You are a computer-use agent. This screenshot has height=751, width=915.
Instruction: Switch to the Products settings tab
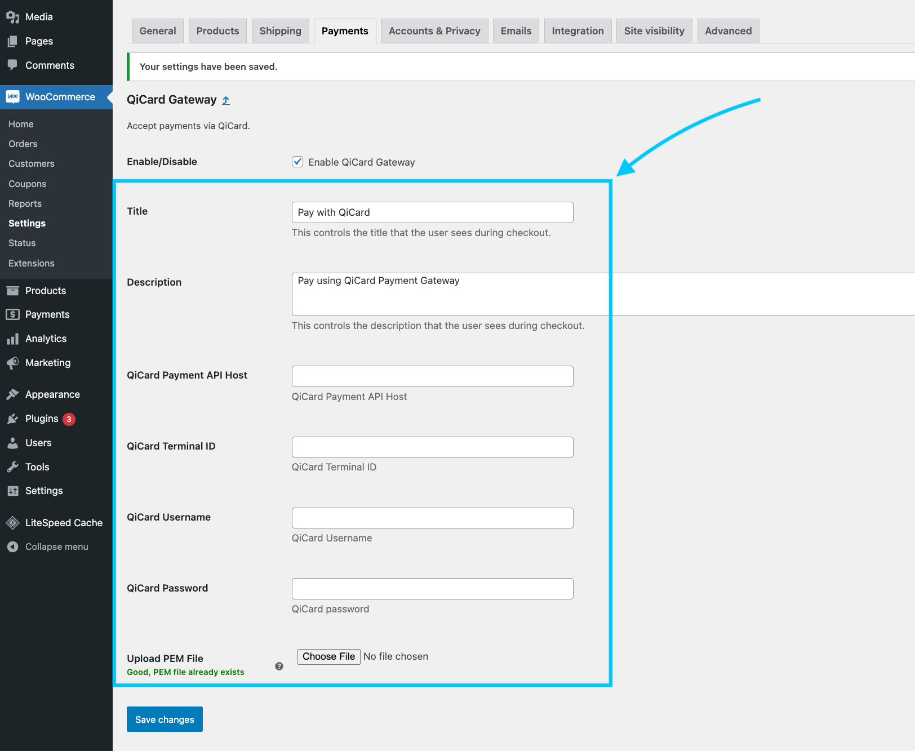coord(217,31)
